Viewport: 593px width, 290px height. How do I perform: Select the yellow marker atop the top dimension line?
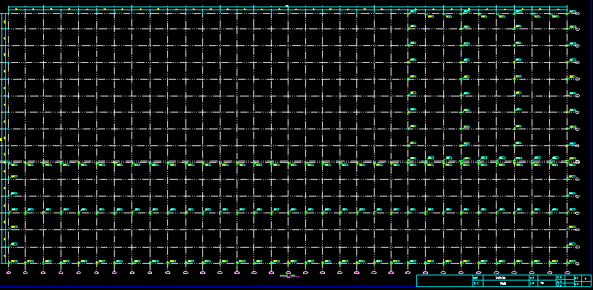pyautogui.click(x=287, y=6)
